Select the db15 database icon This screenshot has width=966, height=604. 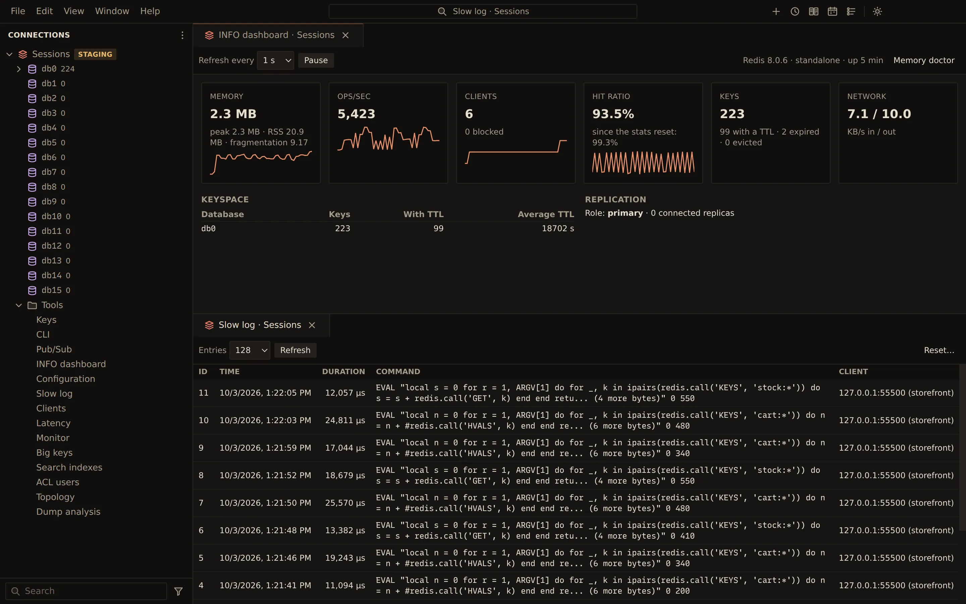click(32, 290)
